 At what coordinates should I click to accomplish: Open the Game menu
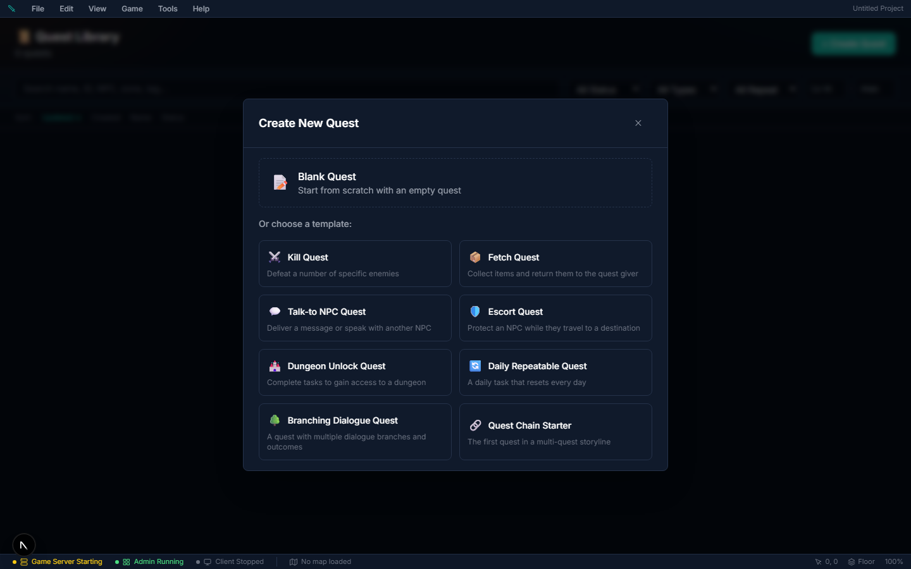[x=132, y=9]
